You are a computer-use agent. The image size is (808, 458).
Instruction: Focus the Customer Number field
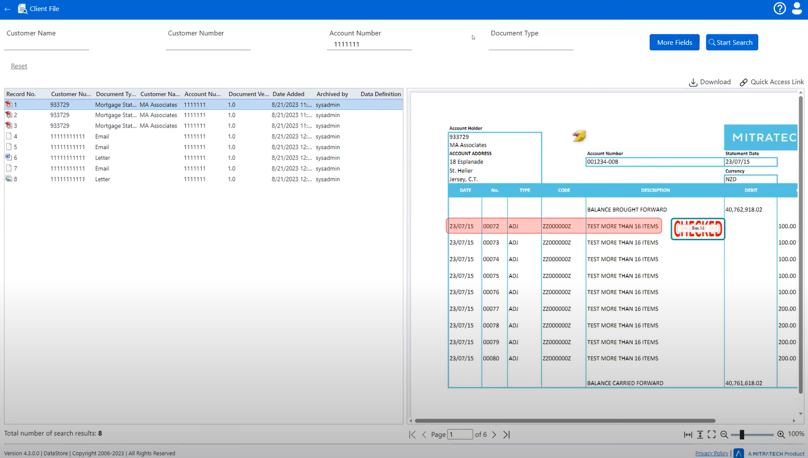point(208,44)
